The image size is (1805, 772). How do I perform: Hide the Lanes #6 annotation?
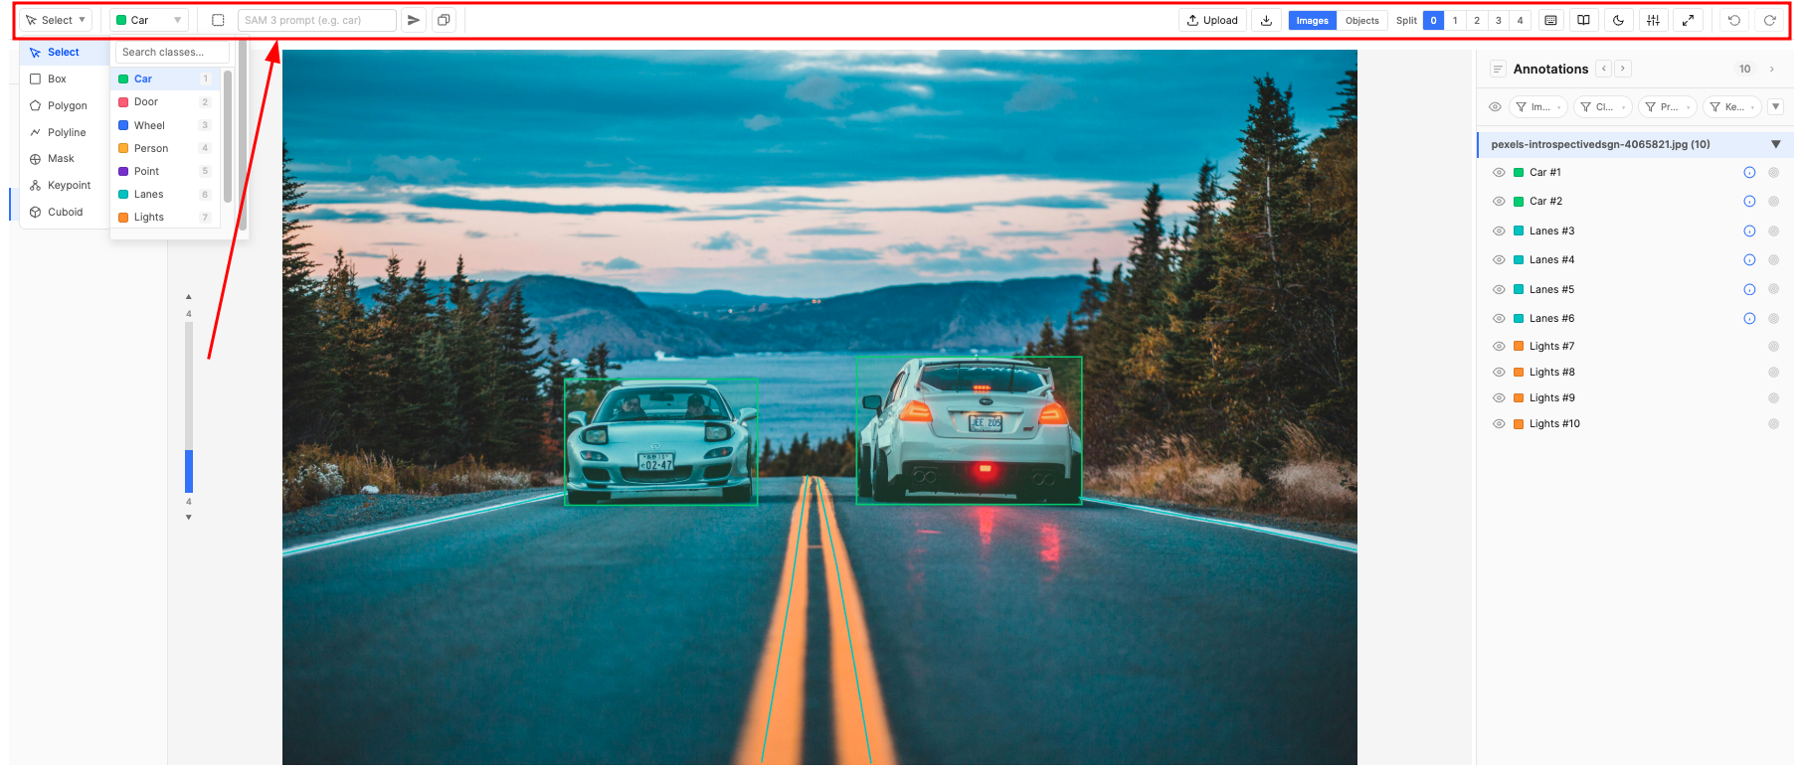(1499, 319)
